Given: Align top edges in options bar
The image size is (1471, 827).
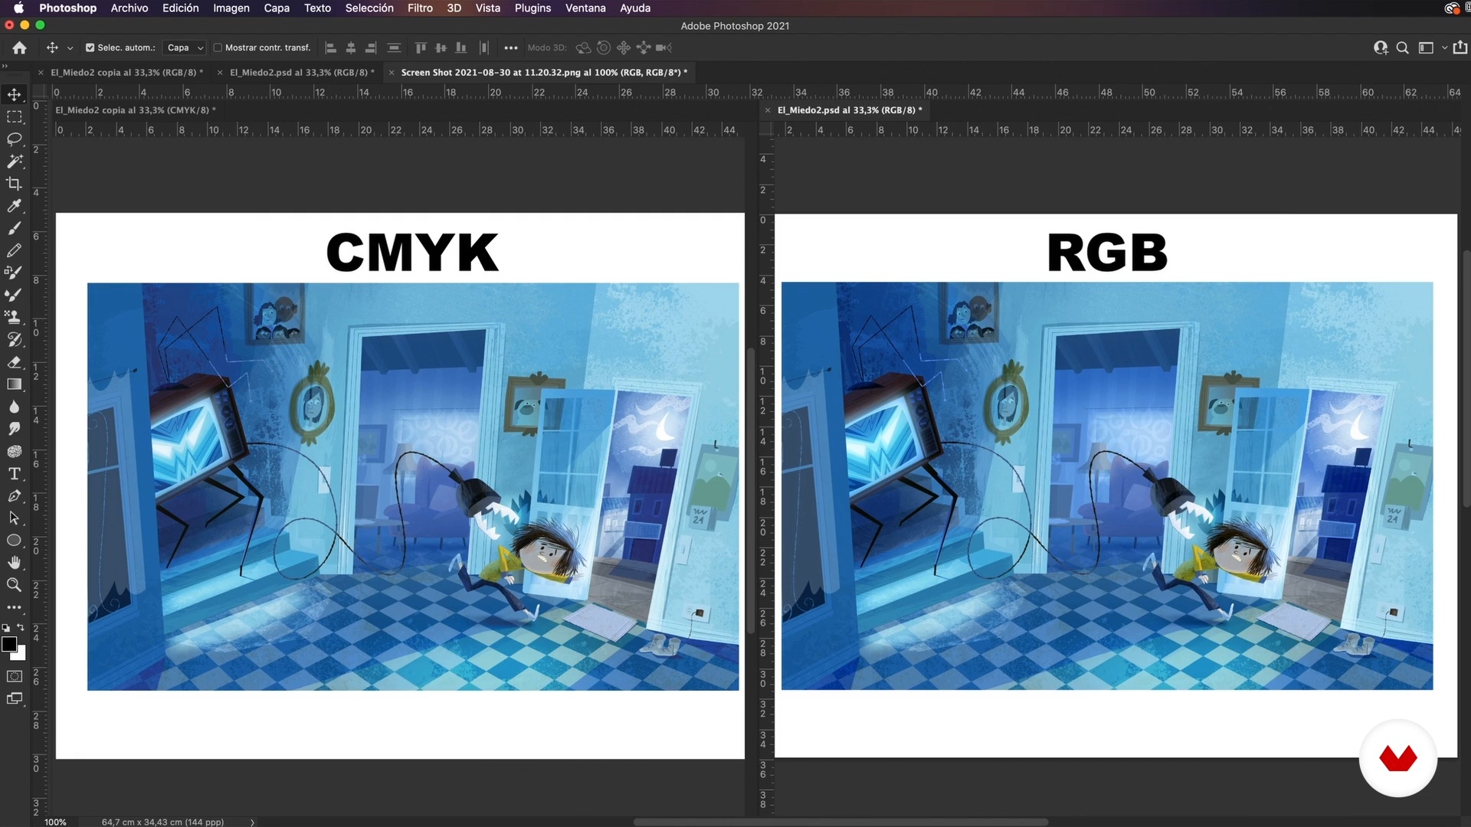Looking at the screenshot, I should [421, 47].
